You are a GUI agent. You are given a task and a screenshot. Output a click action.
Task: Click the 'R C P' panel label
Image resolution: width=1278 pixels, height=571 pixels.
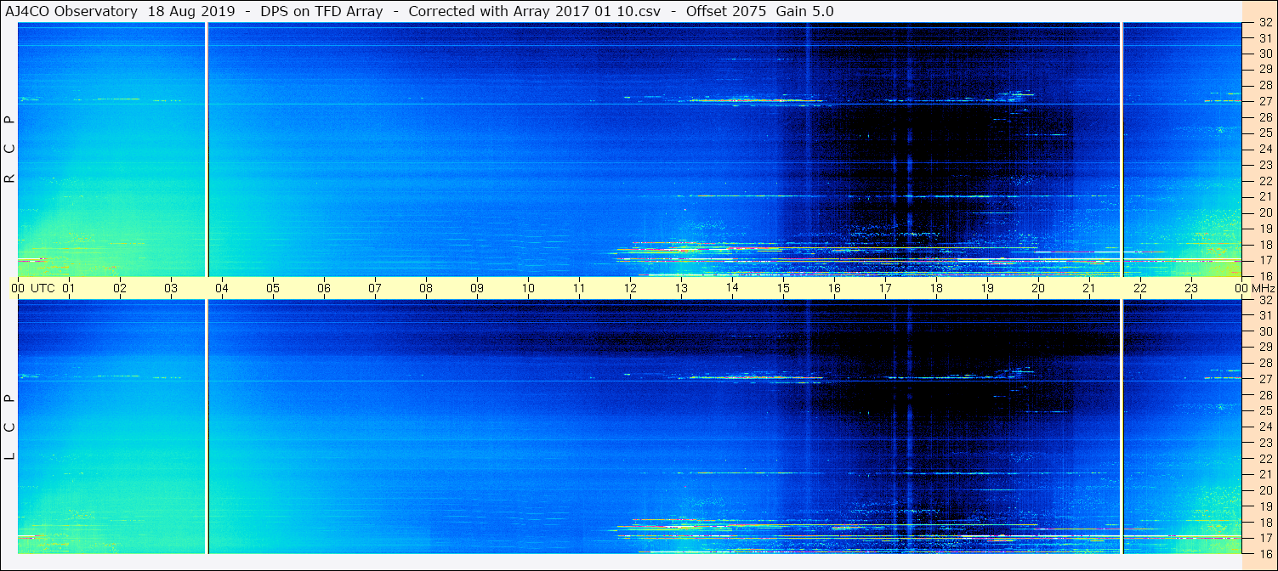(x=9, y=150)
